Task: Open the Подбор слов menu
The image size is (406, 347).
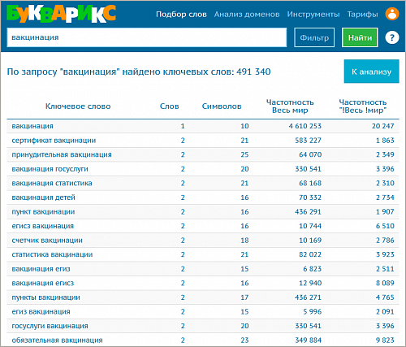Action: [x=181, y=15]
